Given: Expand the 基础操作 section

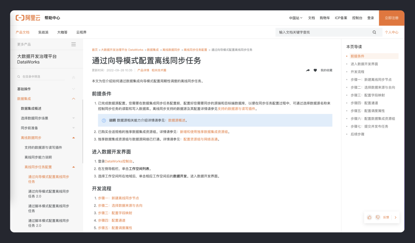Looking at the screenshot, I should 73,89.
